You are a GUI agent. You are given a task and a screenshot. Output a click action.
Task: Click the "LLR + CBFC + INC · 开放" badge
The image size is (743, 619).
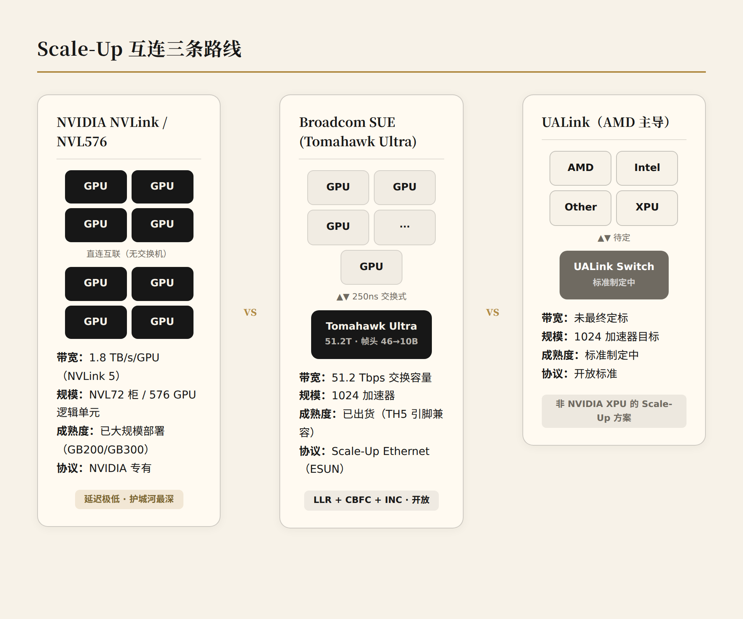click(x=371, y=500)
